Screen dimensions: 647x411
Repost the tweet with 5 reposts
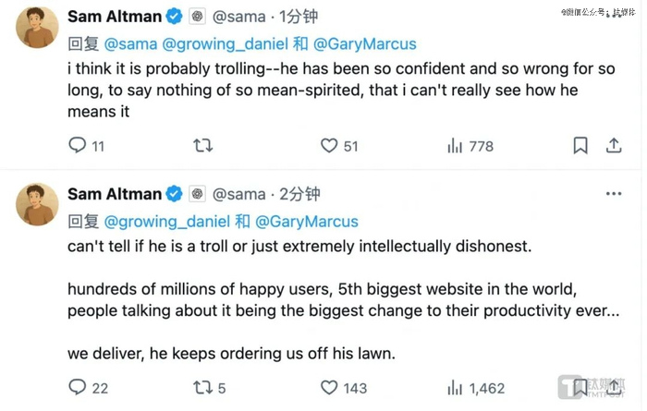click(202, 388)
